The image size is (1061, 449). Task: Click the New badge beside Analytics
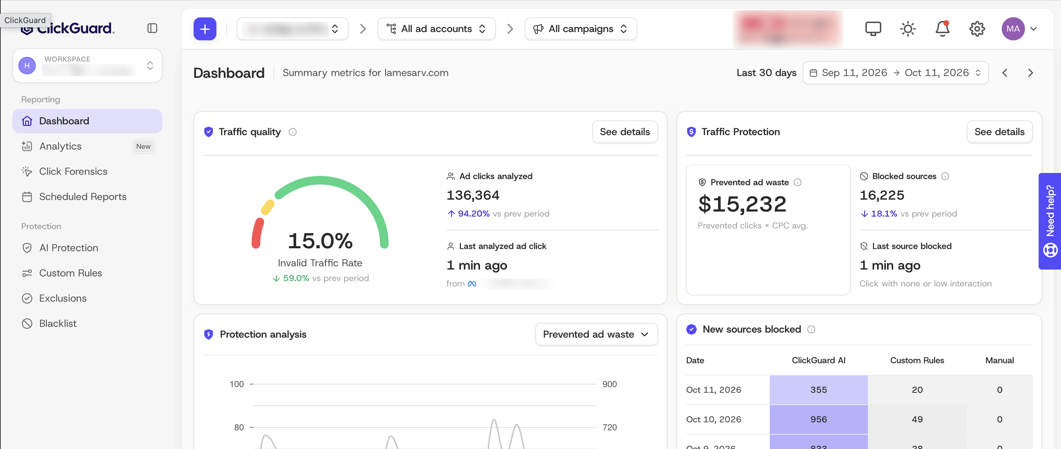click(x=143, y=146)
